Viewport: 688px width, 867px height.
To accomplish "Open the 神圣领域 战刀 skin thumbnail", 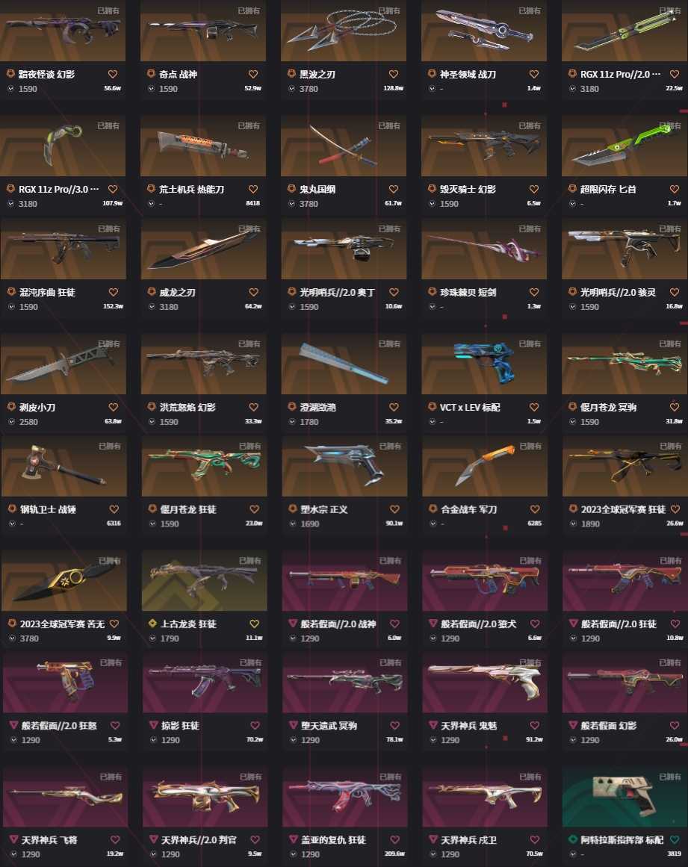I will pos(484,31).
